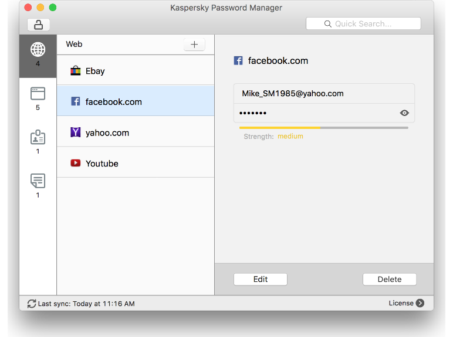Open the Identities badge icon category
Image resolution: width=453 pixels, height=337 pixels.
[x=38, y=137]
